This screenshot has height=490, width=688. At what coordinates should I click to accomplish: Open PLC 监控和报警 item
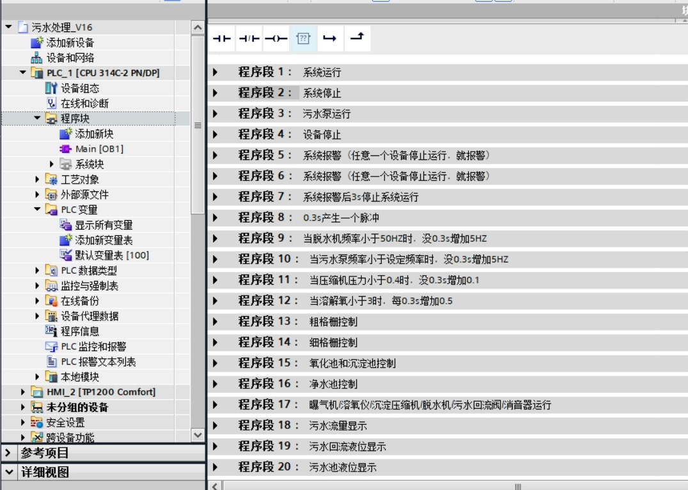(86, 347)
